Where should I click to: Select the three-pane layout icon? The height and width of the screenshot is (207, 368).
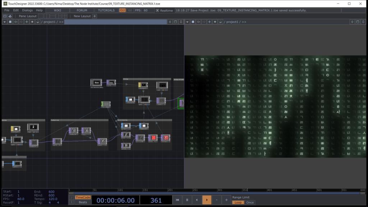59,16
